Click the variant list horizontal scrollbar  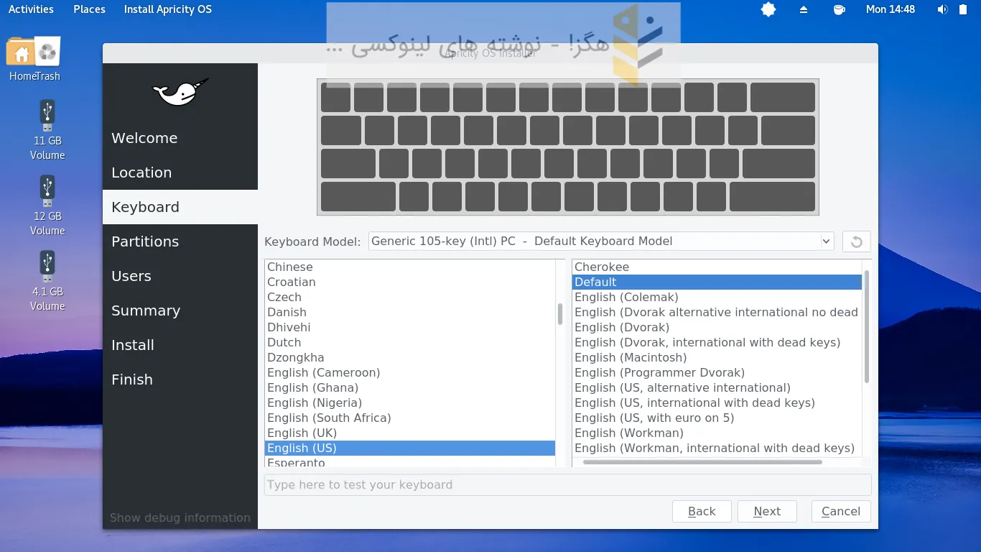pos(702,462)
